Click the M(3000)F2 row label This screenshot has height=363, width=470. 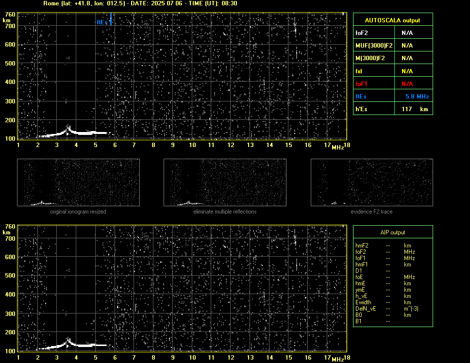(370, 58)
